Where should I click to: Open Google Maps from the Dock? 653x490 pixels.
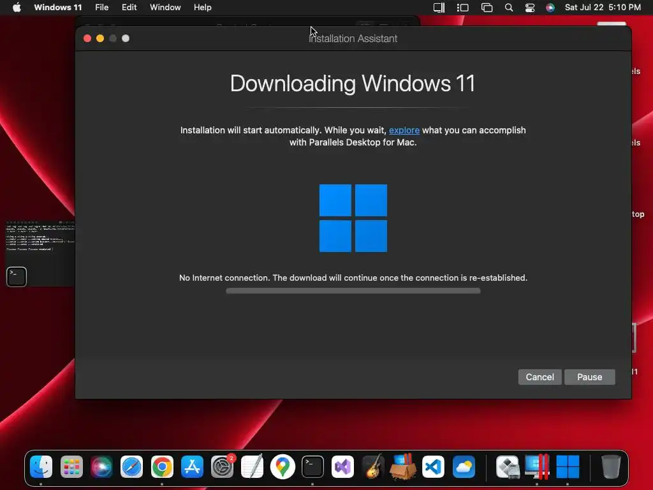click(x=282, y=466)
